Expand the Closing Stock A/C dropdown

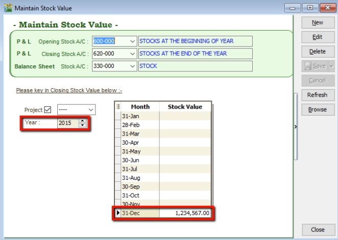point(132,54)
